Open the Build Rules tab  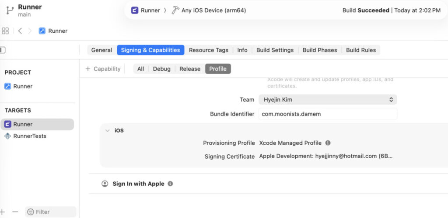pos(361,50)
